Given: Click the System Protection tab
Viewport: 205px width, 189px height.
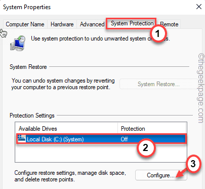Looking at the screenshot, I should coord(132,23).
